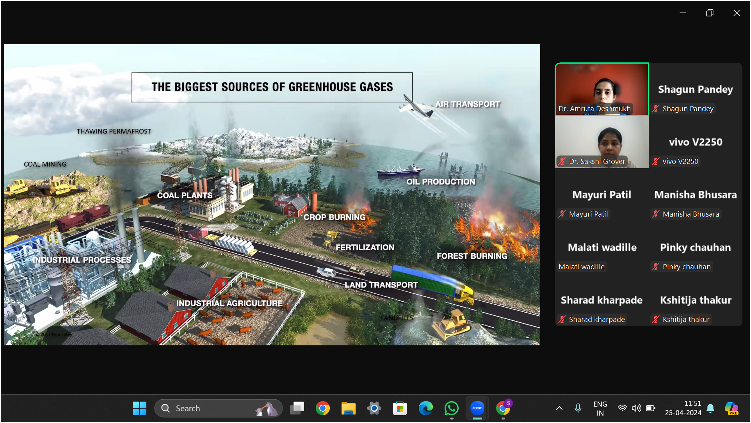Click the speaker volume icon
Viewport: 751px width, 423px height.
(636, 408)
